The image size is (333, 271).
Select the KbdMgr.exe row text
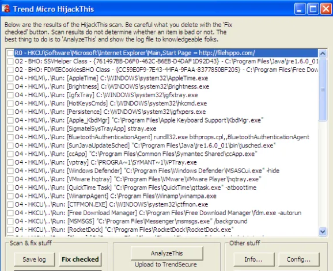coord(139,120)
